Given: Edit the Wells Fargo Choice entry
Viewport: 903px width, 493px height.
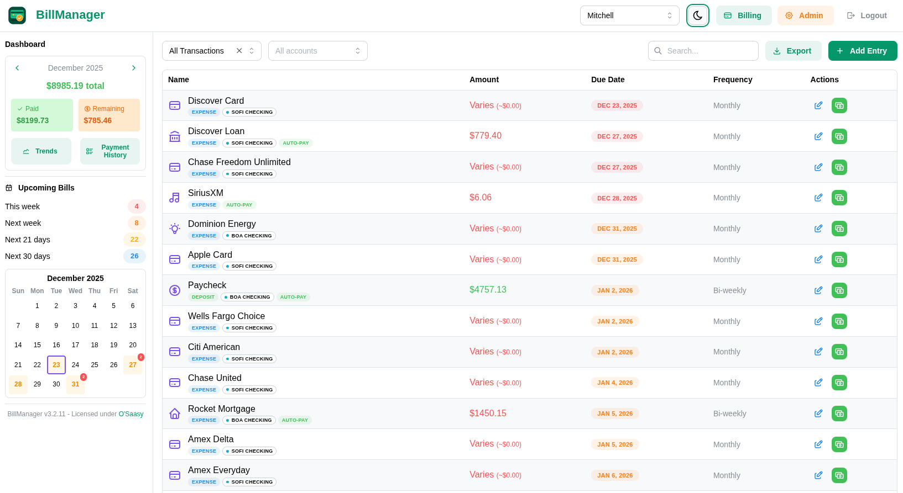Looking at the screenshot, I should pos(818,321).
